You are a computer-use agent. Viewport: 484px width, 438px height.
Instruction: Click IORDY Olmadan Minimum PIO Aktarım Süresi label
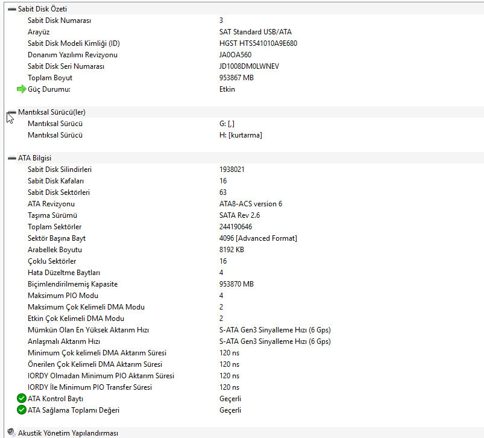pos(101,376)
